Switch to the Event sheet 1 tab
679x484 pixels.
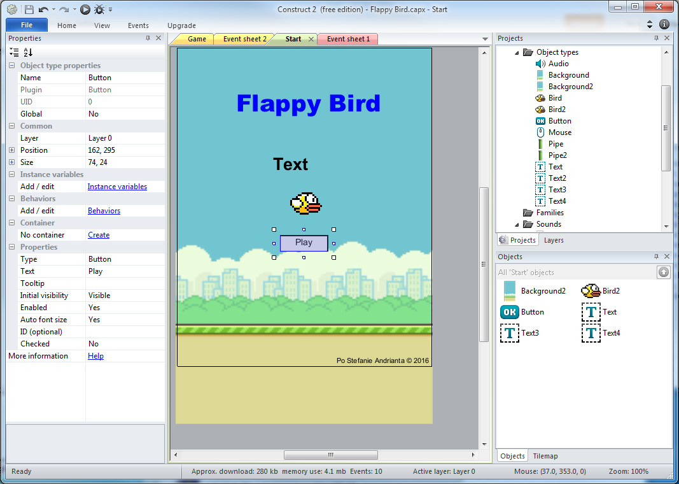(348, 39)
